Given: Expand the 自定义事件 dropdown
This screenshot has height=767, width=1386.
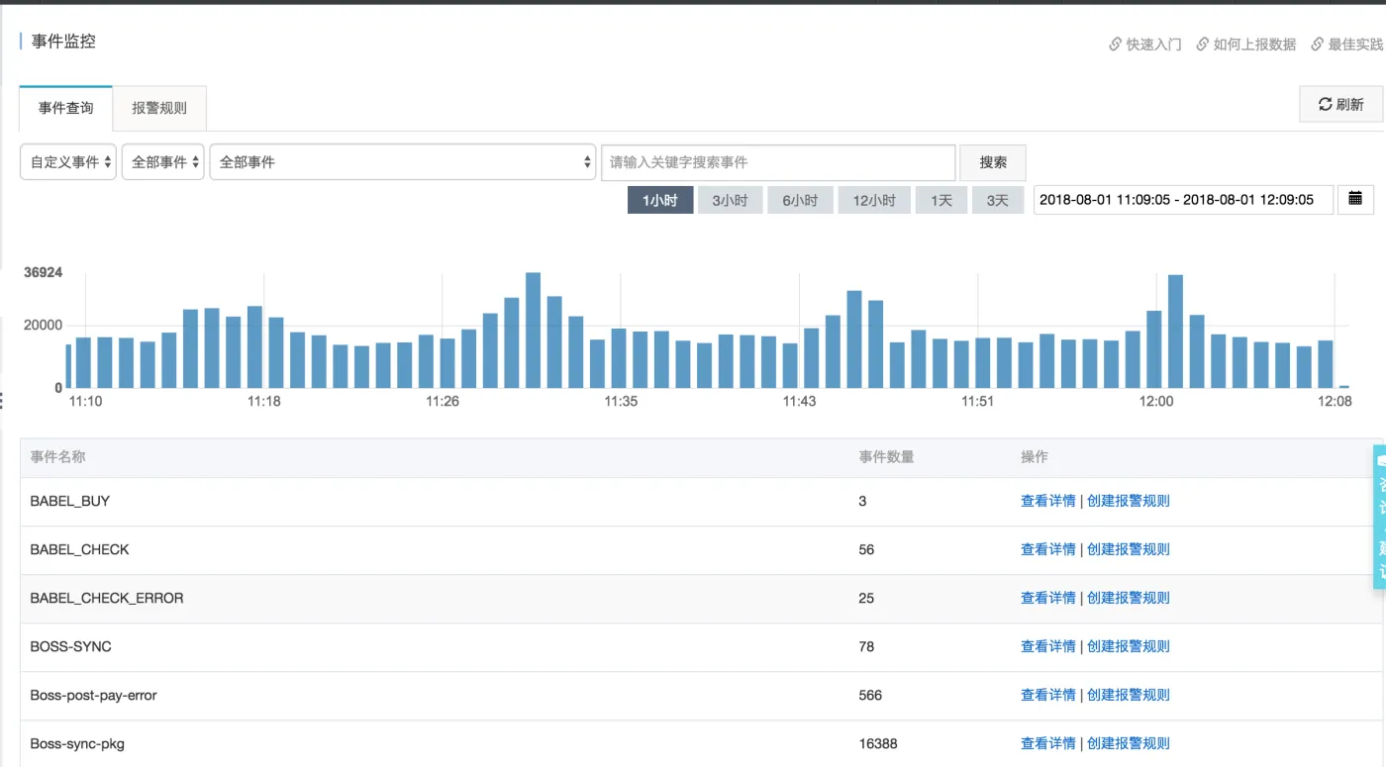Looking at the screenshot, I should pyautogui.click(x=68, y=162).
